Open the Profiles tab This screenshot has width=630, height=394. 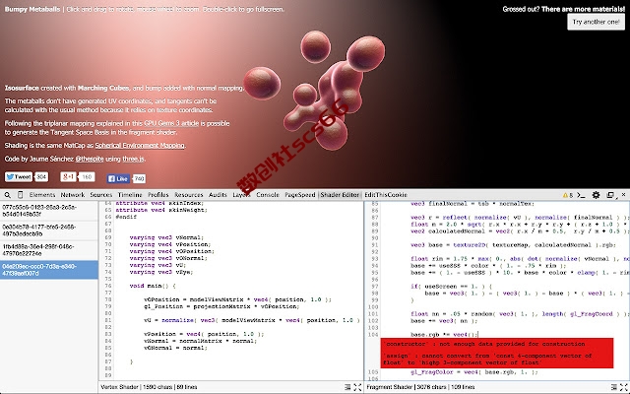click(x=158, y=195)
